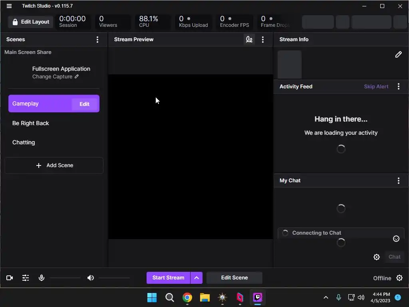Image resolution: width=409 pixels, height=307 pixels.
Task: Click the sun-like taskbar app icon
Action: (x=222, y=297)
